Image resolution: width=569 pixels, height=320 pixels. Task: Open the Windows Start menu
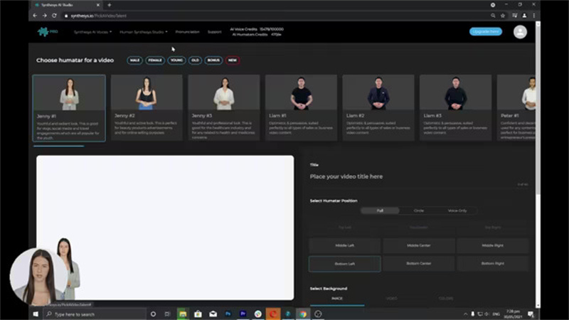[36, 314]
